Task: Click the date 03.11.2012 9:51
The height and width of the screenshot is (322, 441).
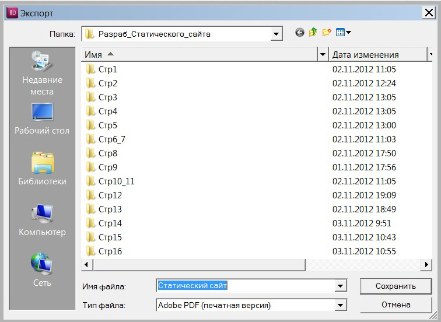Action: click(362, 223)
